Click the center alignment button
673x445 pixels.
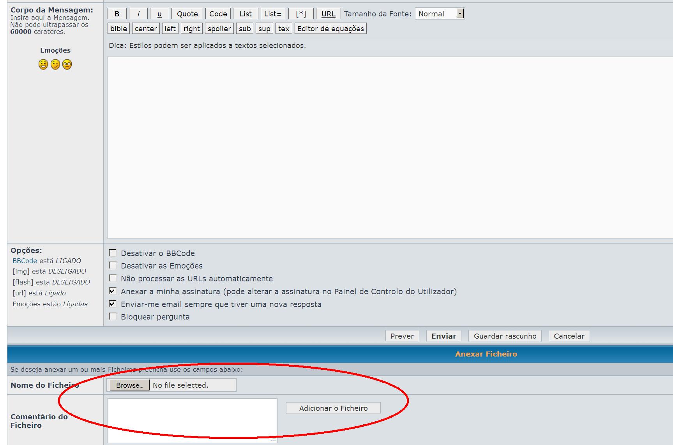point(146,28)
